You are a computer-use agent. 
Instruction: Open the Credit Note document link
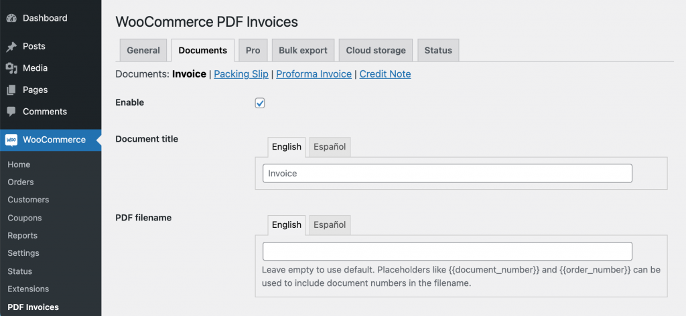pos(385,74)
